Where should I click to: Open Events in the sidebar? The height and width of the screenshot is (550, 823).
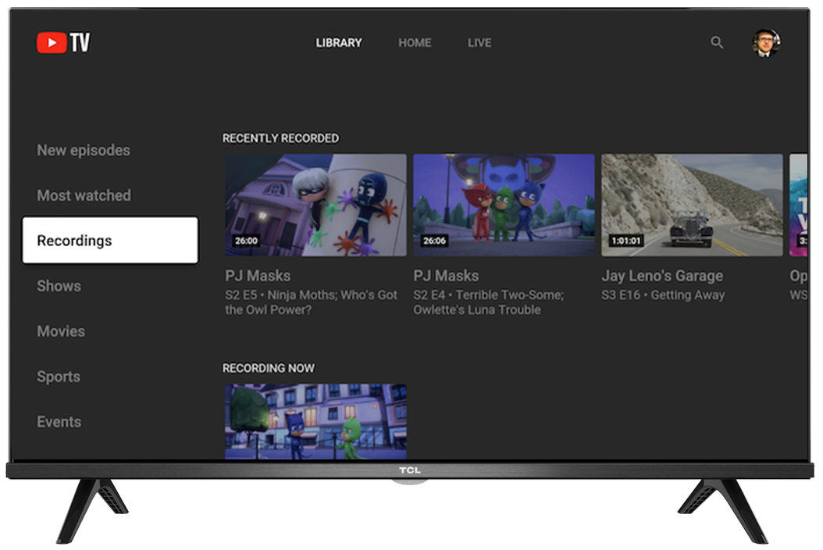pos(59,422)
